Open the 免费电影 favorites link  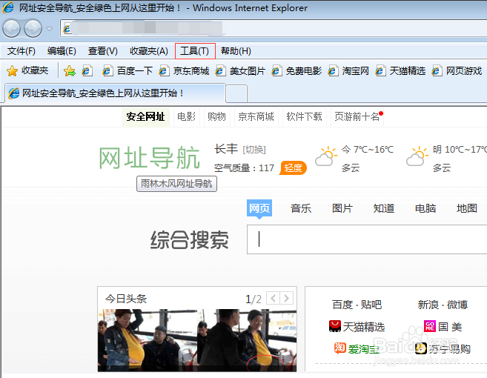click(x=296, y=71)
